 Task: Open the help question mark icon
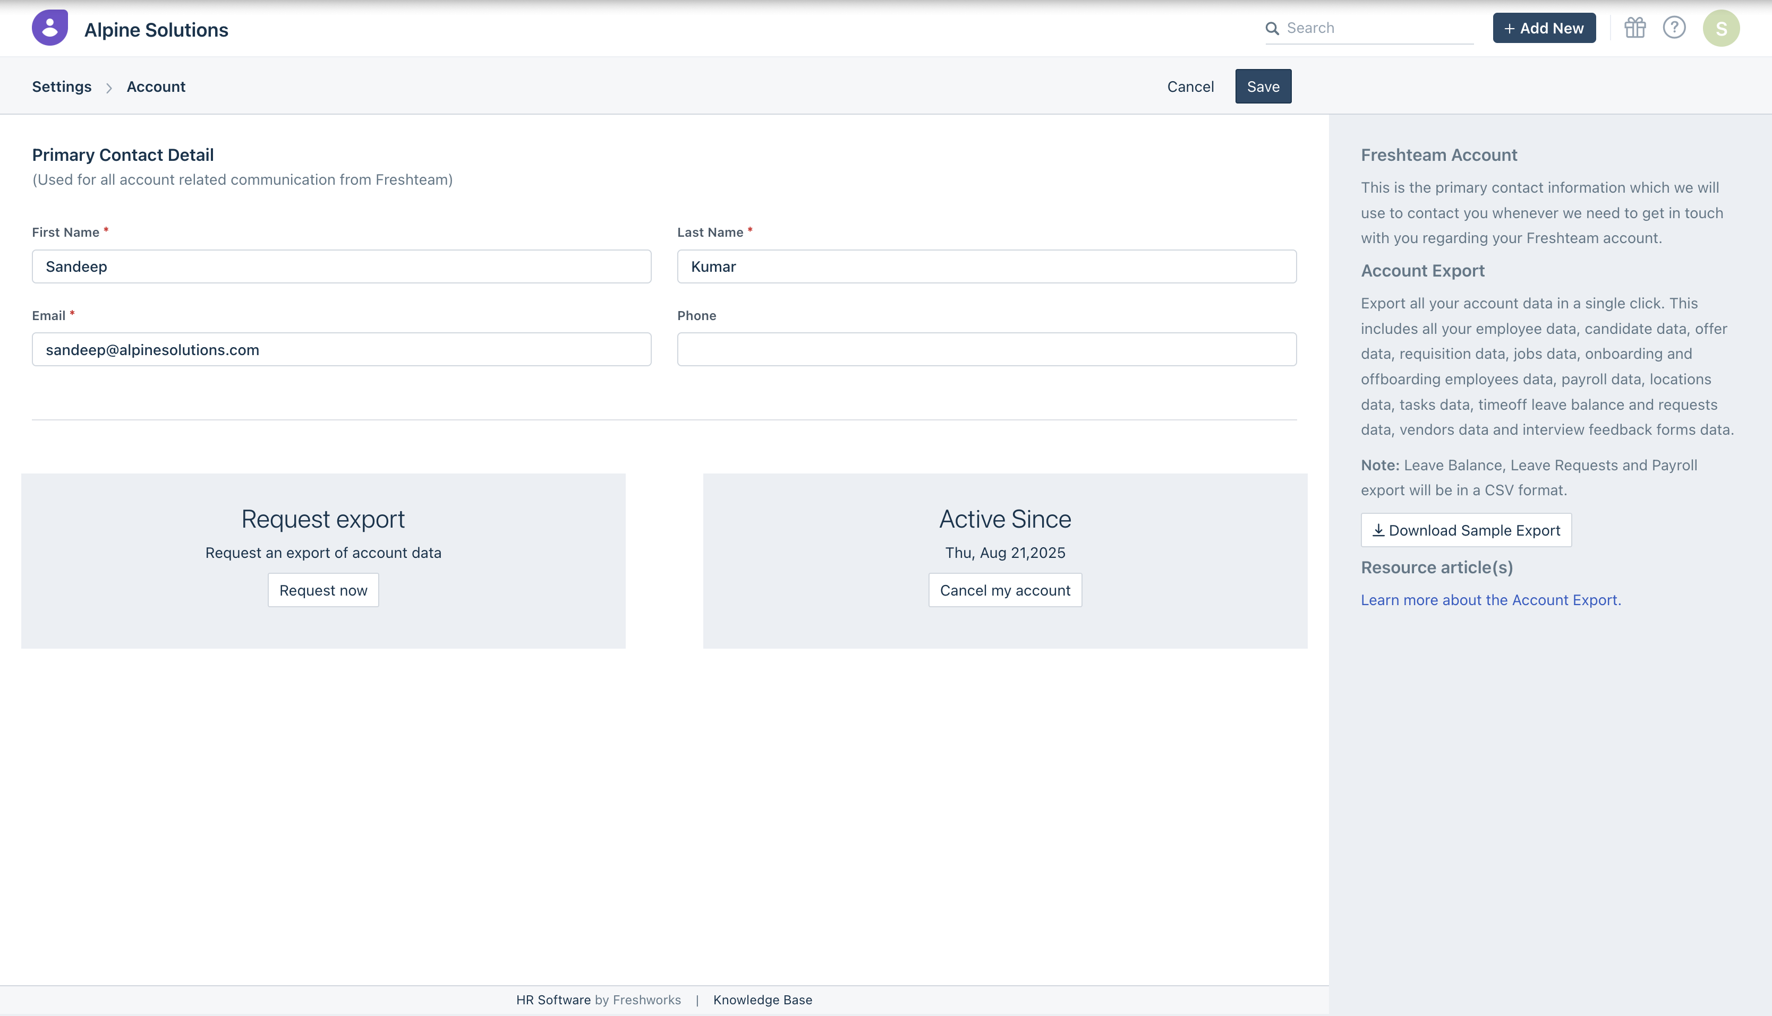pos(1674,28)
